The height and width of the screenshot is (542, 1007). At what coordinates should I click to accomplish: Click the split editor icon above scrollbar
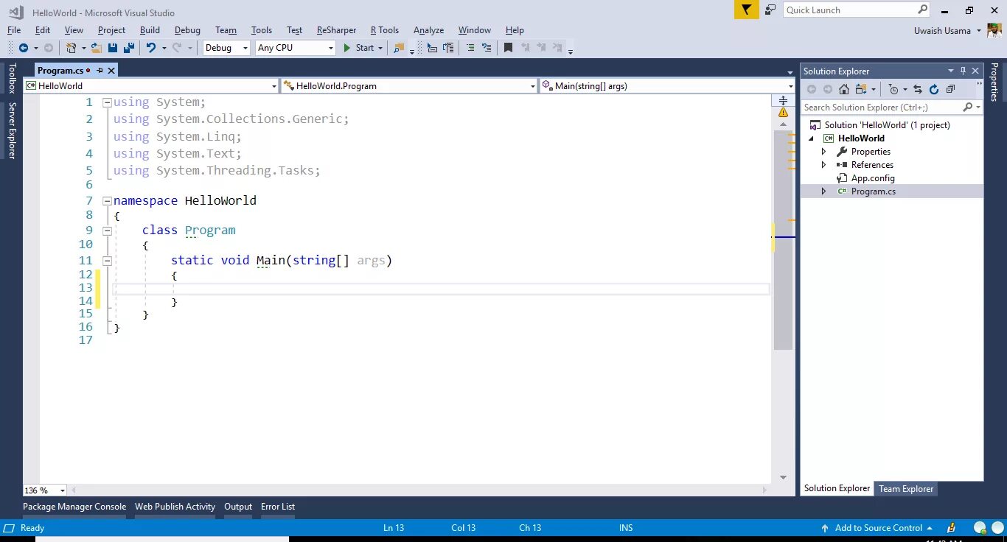pos(783,99)
